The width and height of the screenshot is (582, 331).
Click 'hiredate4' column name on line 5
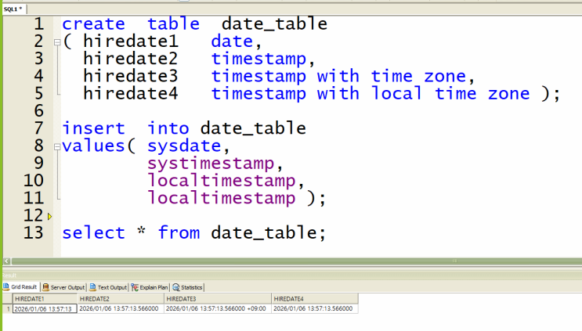131,94
